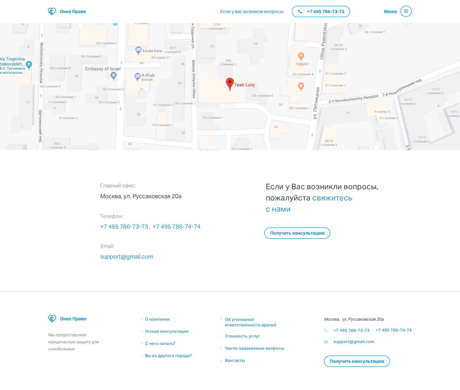Open the Меню label in header
Image resolution: width=460 pixels, height=390 pixels.
pyautogui.click(x=390, y=12)
